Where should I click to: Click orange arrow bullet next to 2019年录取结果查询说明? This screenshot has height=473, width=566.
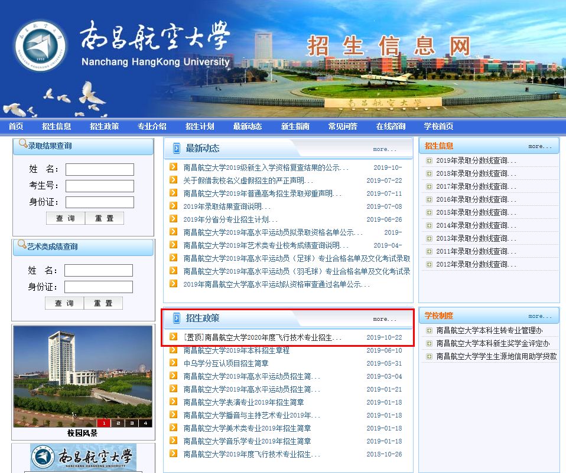click(174, 206)
